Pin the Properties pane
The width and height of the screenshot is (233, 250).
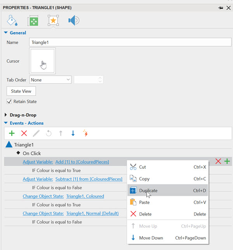pyautogui.click(x=221, y=8)
